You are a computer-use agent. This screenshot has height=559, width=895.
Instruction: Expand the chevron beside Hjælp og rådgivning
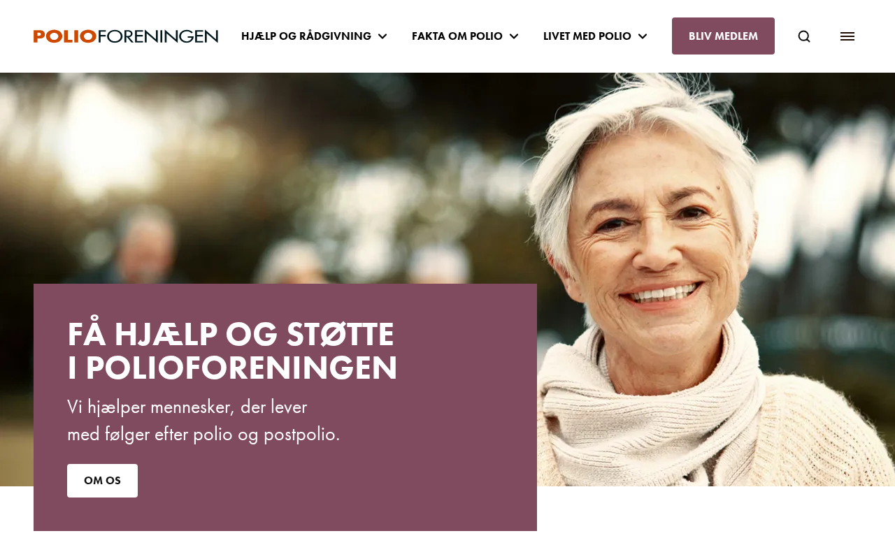tap(382, 36)
